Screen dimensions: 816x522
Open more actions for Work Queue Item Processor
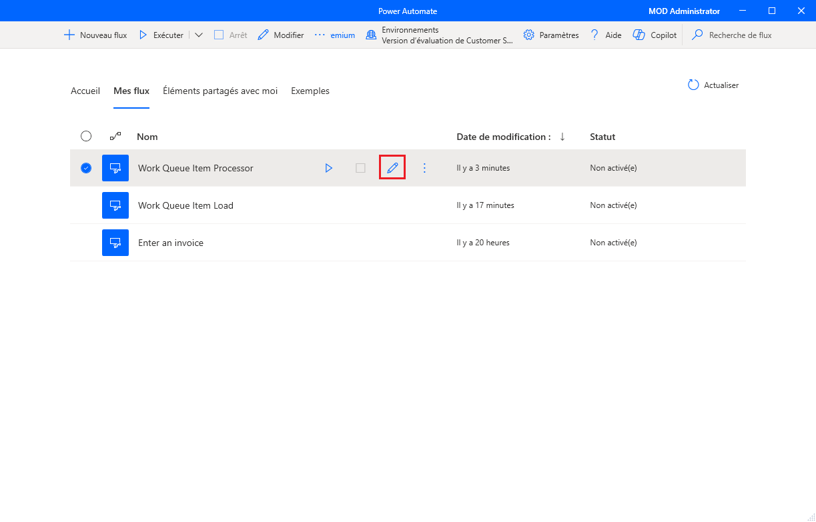click(424, 168)
